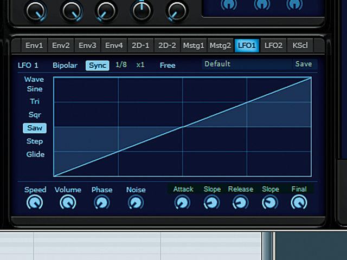Disable the Sync toggle
The image size is (347, 260).
click(x=98, y=66)
